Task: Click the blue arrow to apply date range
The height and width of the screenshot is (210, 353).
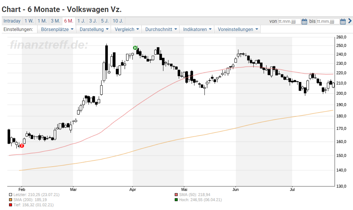Action: pyautogui.click(x=349, y=21)
